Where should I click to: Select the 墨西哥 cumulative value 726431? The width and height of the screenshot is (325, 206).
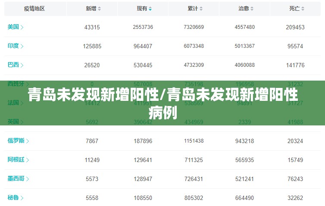(x=194, y=179)
